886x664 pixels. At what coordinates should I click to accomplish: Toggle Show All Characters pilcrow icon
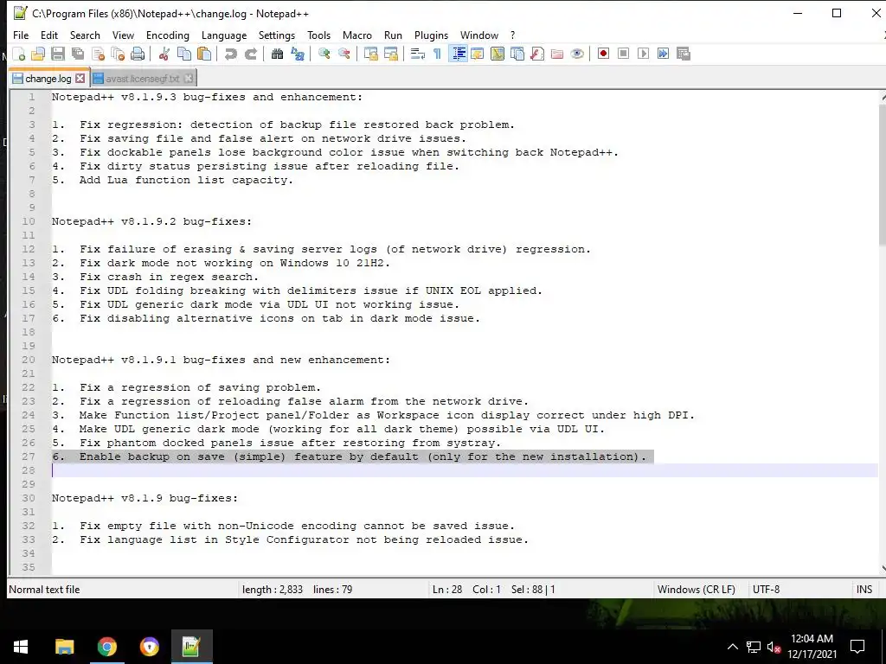point(437,54)
